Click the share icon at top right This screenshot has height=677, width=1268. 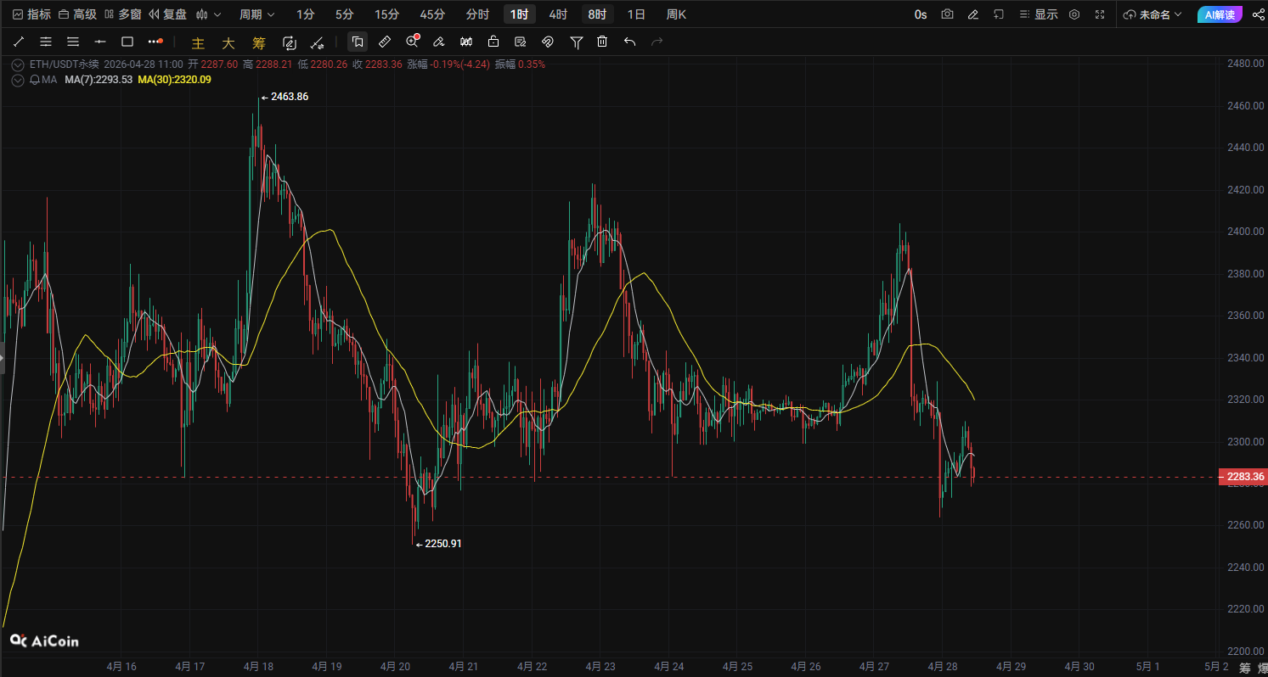coord(1258,14)
